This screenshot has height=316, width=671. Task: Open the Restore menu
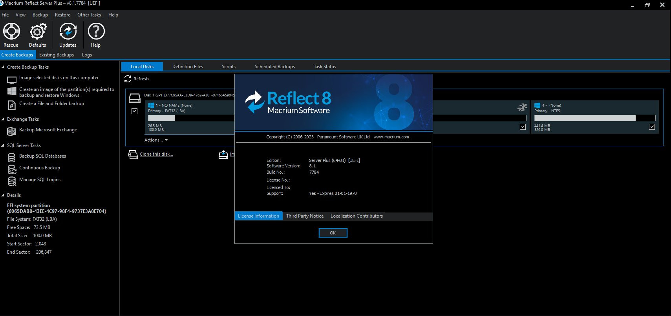point(63,15)
